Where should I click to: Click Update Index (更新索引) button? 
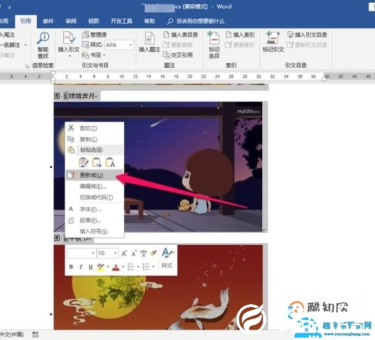point(240,45)
